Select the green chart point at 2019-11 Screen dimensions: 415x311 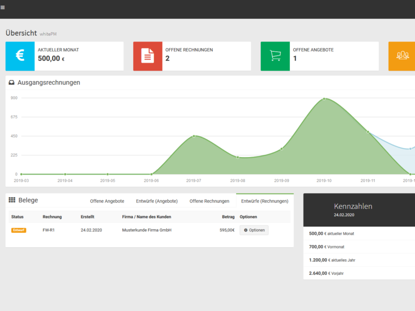coord(368,132)
